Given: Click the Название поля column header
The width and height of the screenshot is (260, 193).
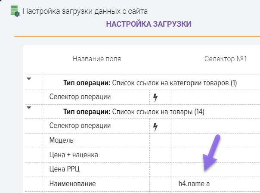Looking at the screenshot, I should pyautogui.click(x=96, y=59).
